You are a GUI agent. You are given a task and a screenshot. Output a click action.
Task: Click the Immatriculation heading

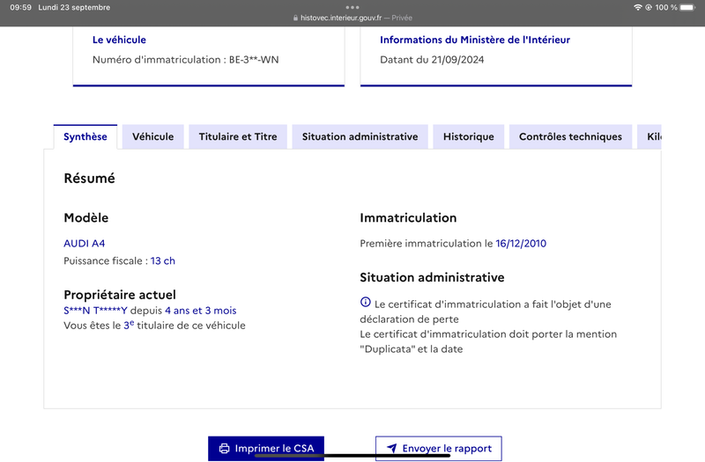pyautogui.click(x=408, y=217)
